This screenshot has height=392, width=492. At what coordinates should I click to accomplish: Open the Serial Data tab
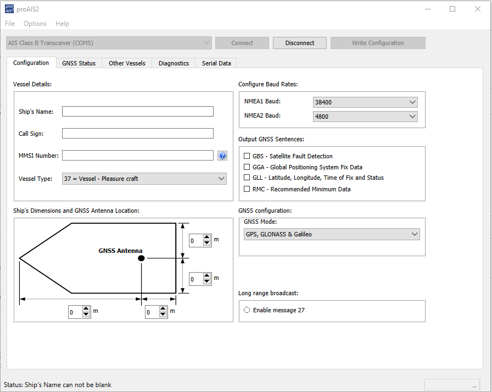[x=216, y=63]
